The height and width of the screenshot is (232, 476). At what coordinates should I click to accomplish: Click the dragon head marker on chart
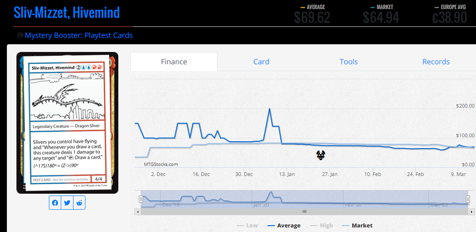pos(321,155)
